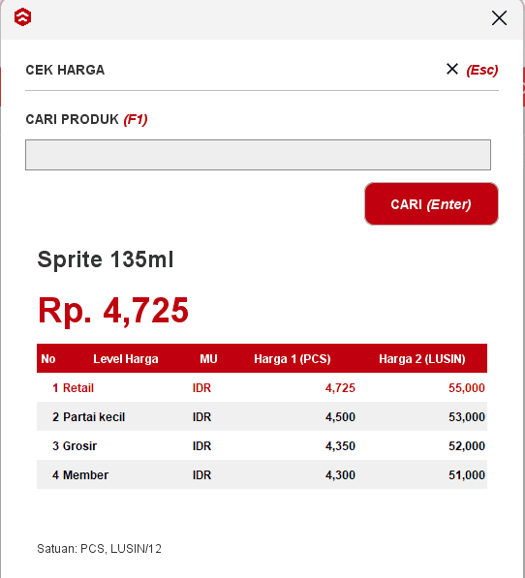Click the No column header
525x578 pixels.
[47, 358]
